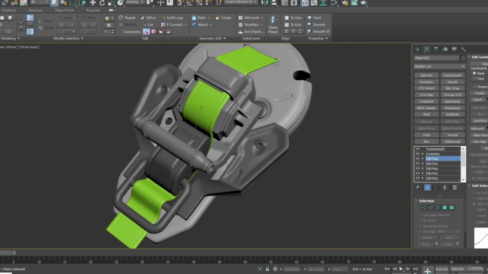This screenshot has height=274, width=488.
Task: Select the Face constraint icon in Constraints
Action: (161, 31)
